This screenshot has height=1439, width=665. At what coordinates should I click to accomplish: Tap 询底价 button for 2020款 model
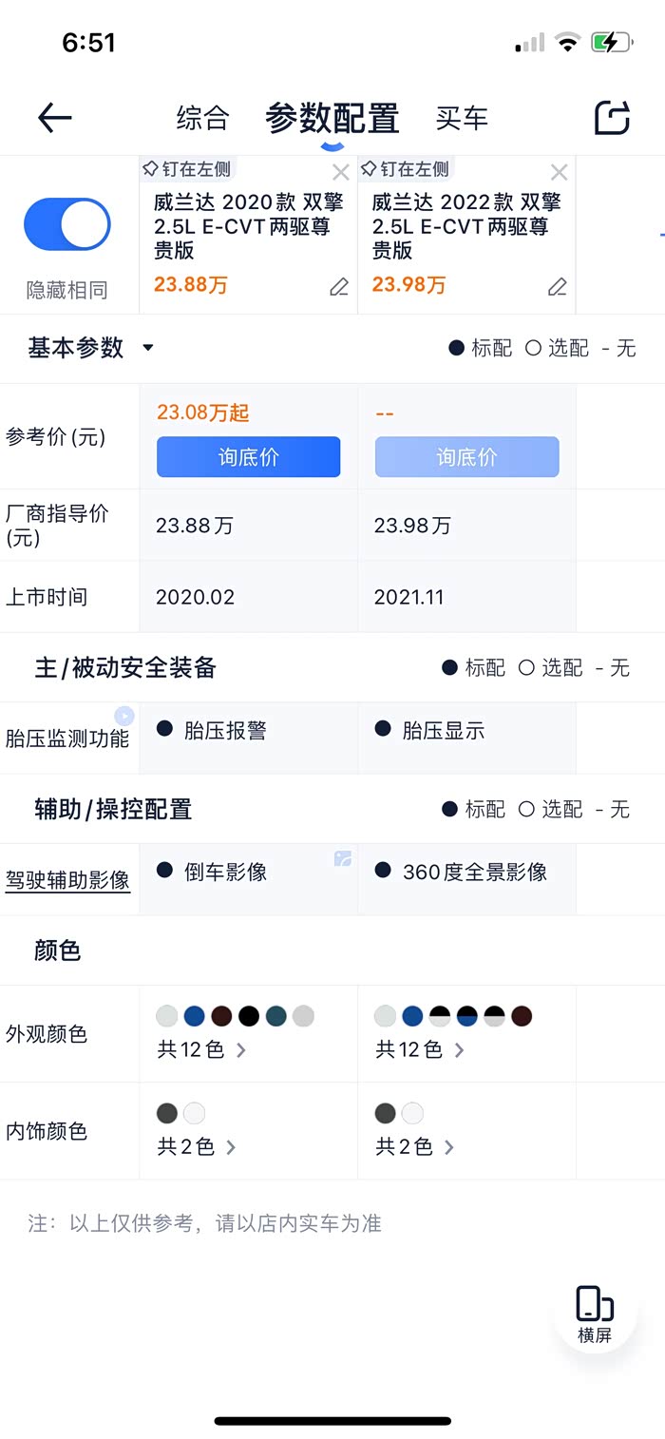pyautogui.click(x=248, y=457)
